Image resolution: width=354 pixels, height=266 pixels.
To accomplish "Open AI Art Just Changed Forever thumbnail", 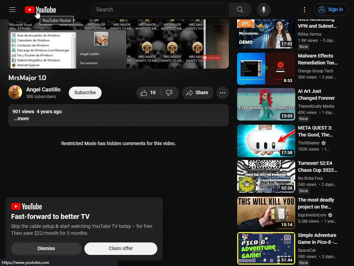I will (x=266, y=104).
